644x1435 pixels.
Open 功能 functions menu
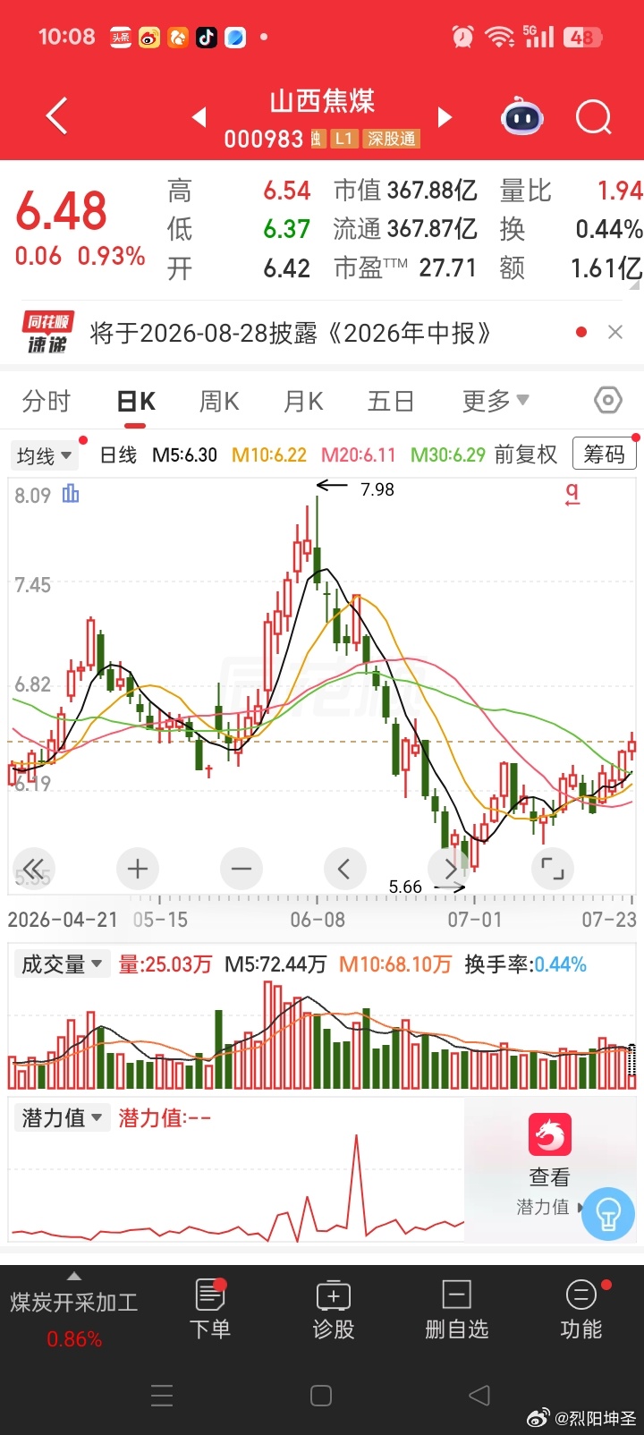[x=581, y=1310]
